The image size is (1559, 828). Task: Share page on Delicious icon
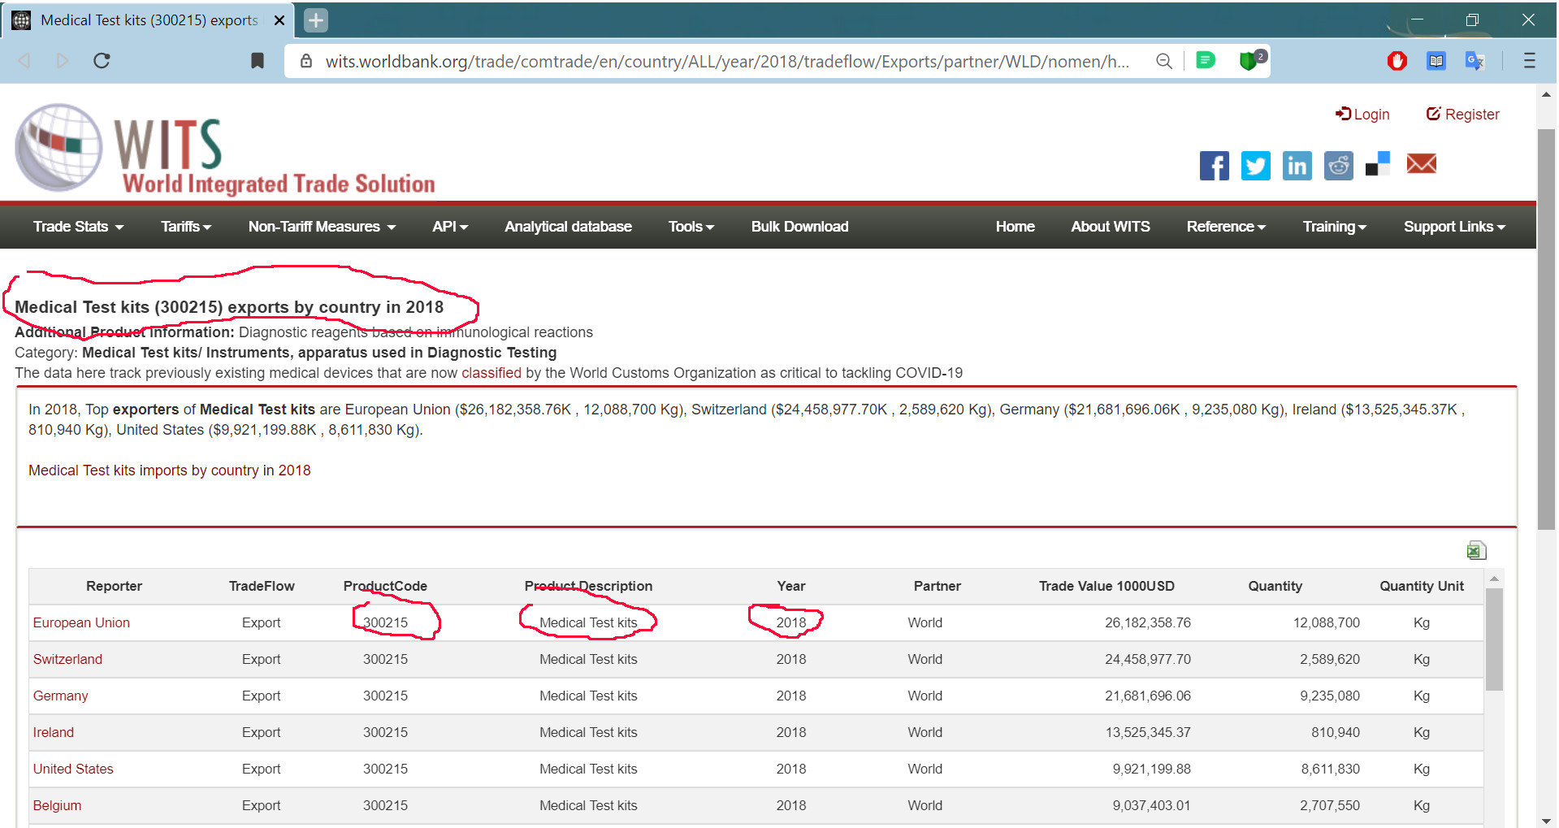[1378, 164]
